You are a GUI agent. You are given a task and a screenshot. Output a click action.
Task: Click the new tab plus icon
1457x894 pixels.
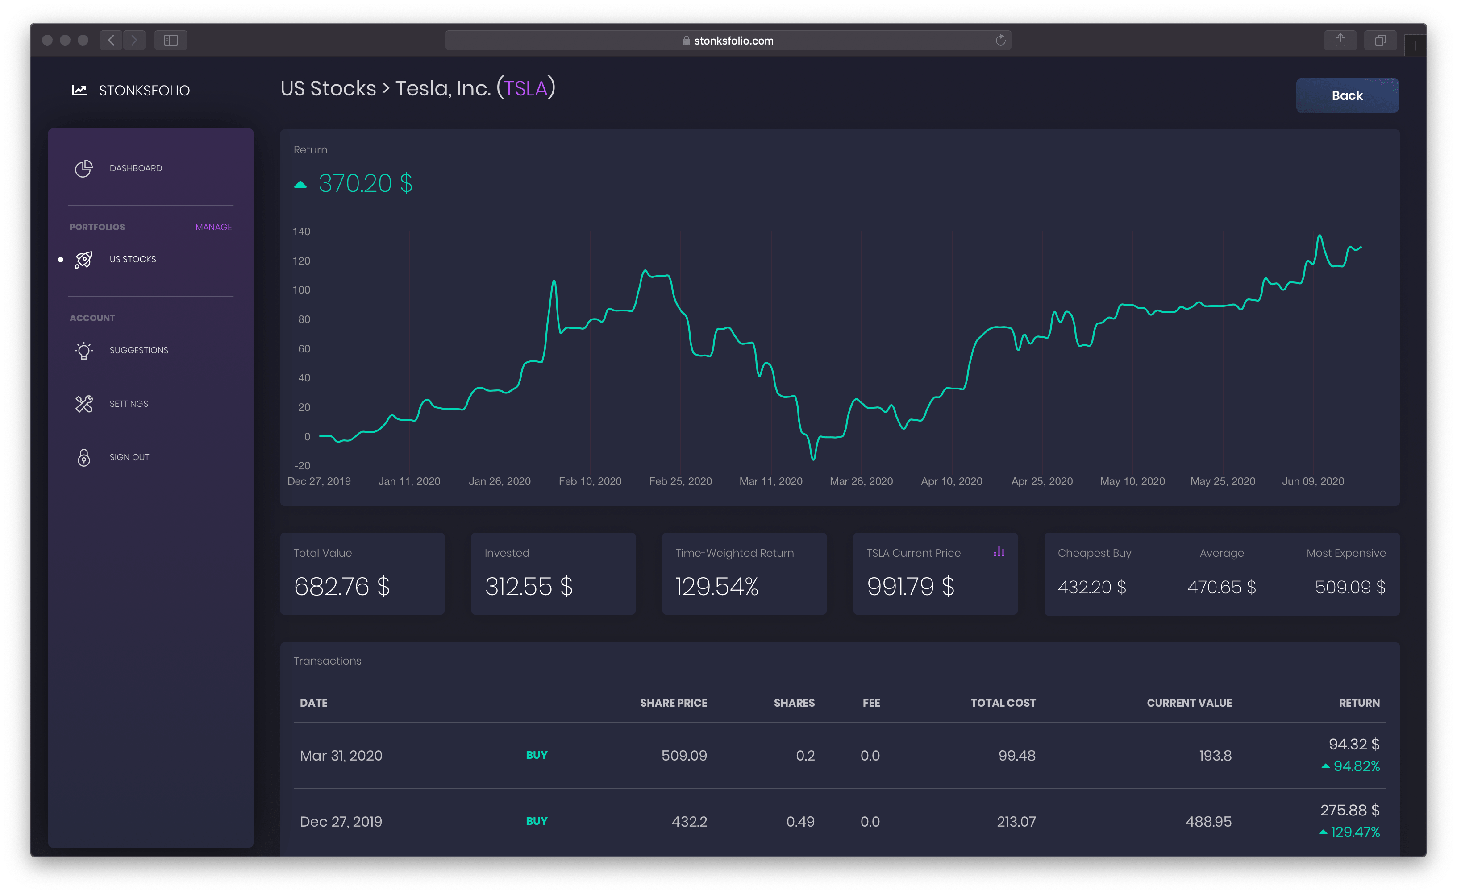tap(1415, 46)
